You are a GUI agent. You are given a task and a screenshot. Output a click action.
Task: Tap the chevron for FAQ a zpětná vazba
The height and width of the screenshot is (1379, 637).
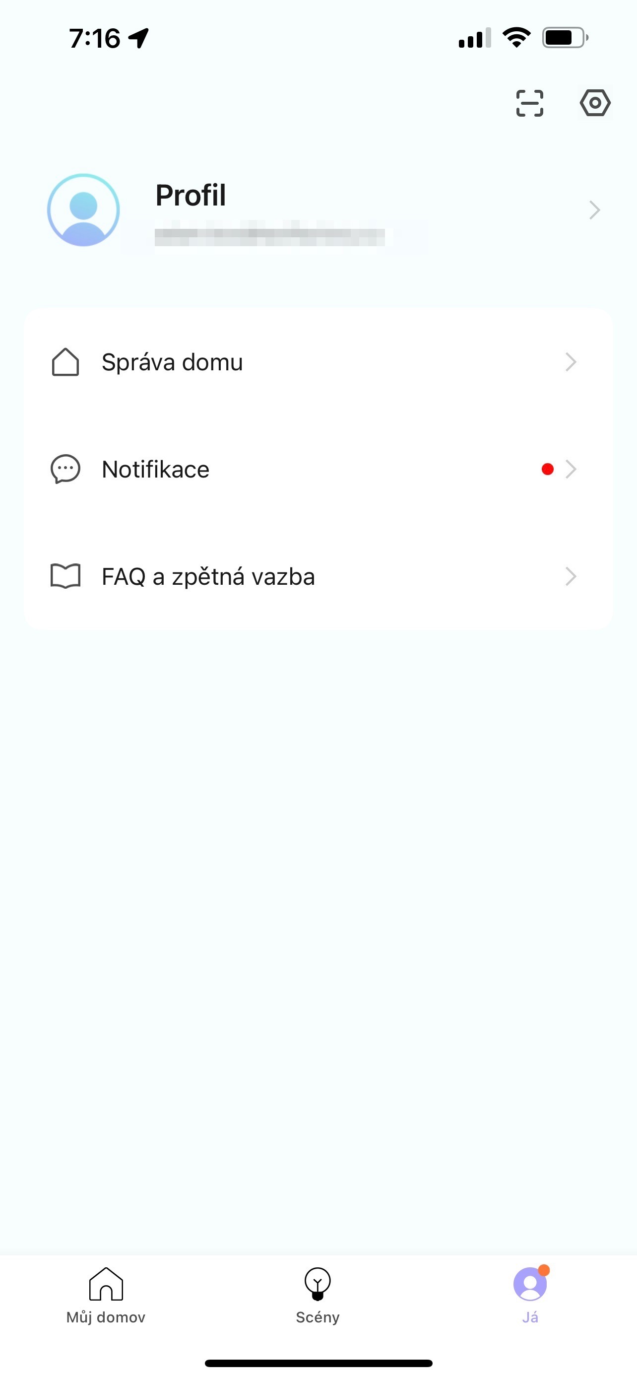pos(571,576)
